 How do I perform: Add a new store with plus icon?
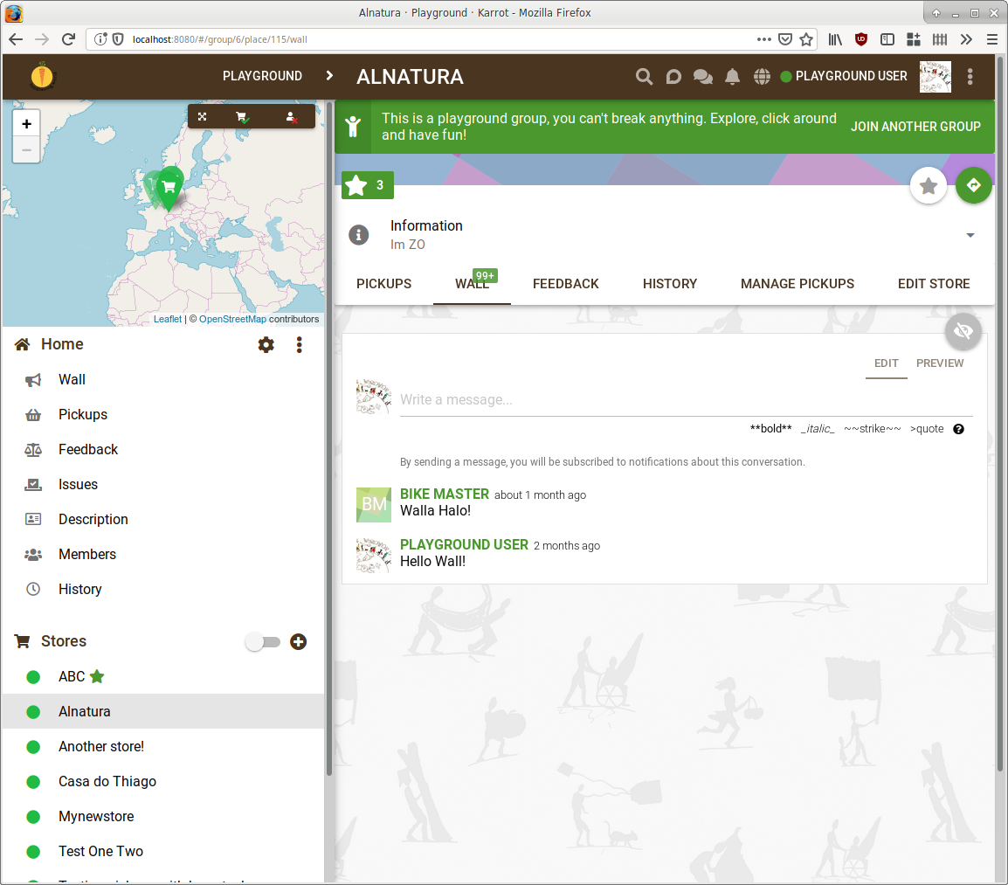(298, 642)
